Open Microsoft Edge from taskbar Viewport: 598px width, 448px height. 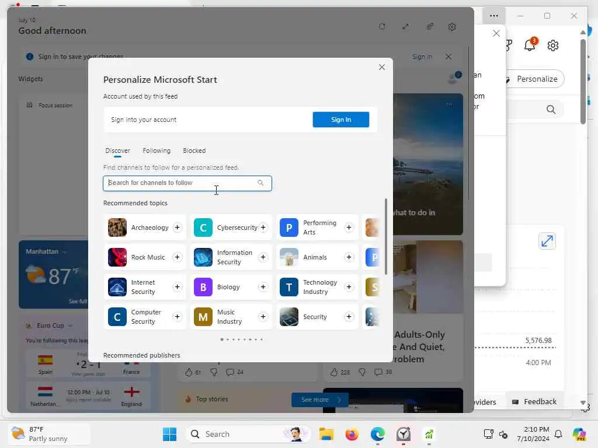tap(378, 434)
